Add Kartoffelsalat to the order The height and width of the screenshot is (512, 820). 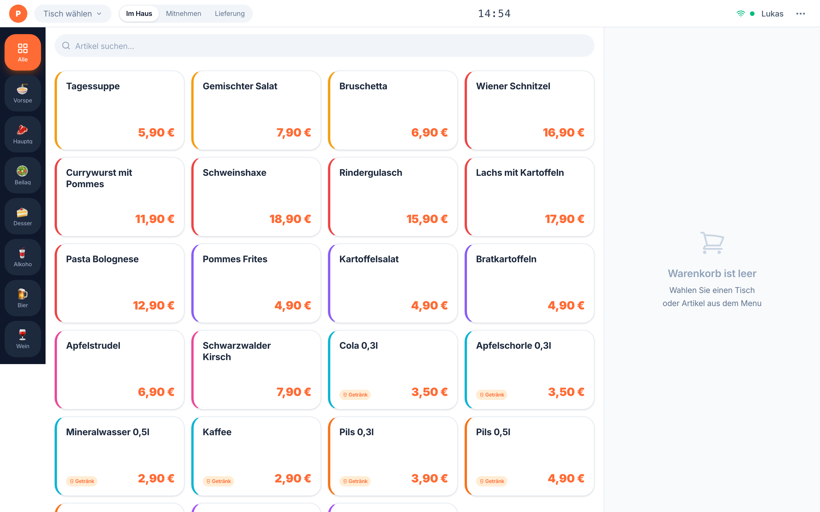[x=393, y=283]
